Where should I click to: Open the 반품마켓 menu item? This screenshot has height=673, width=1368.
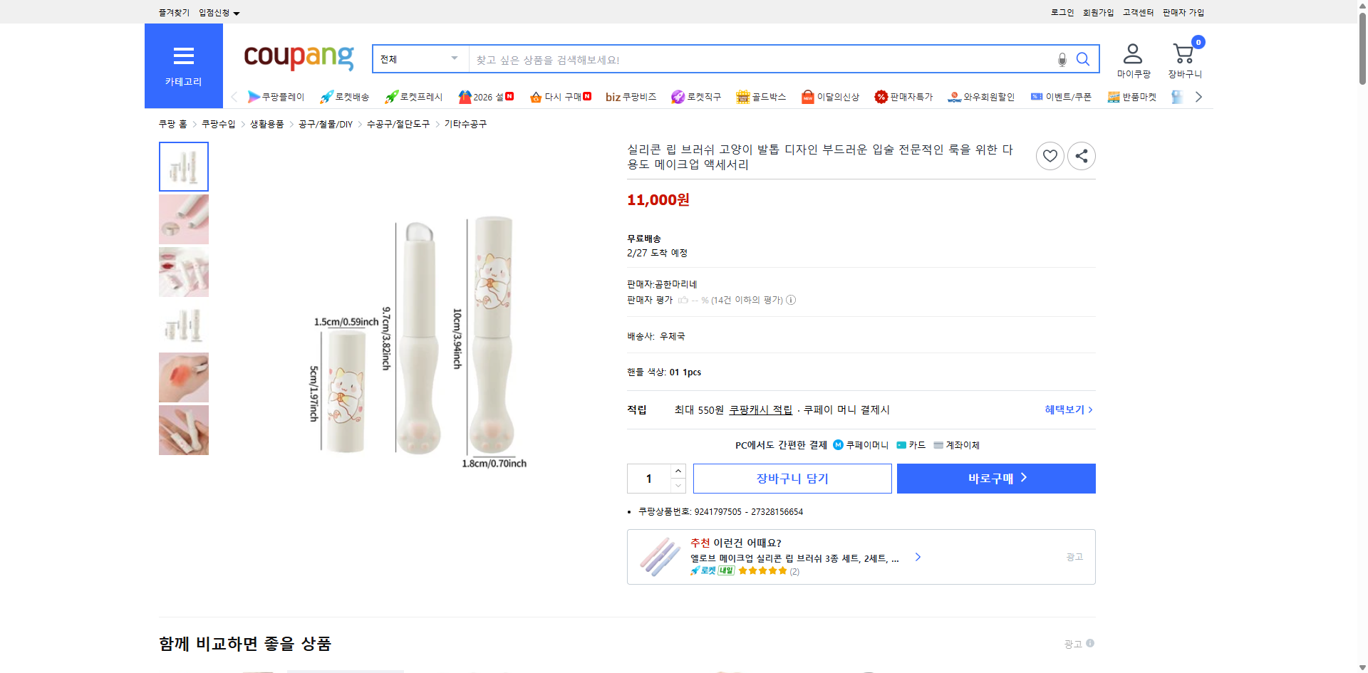1132,96
